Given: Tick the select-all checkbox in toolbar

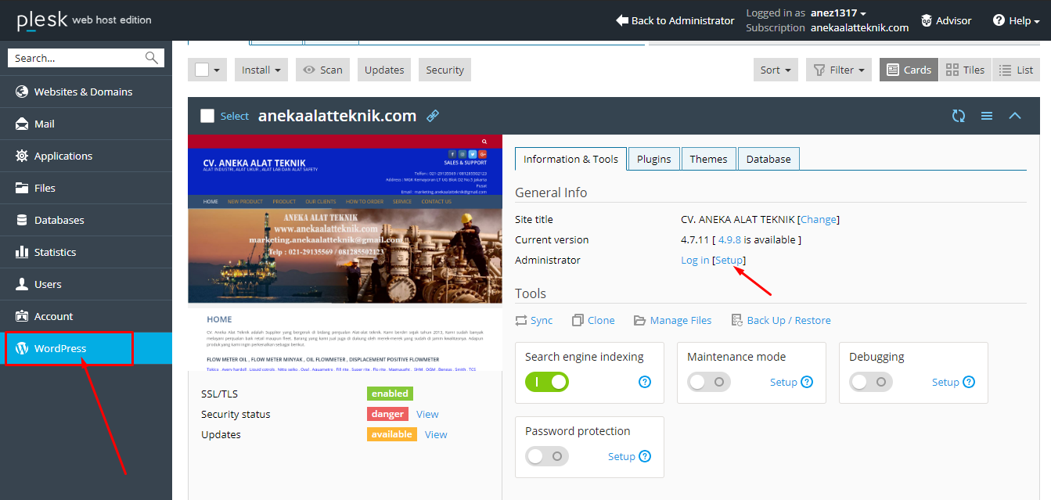Looking at the screenshot, I should pos(202,70).
